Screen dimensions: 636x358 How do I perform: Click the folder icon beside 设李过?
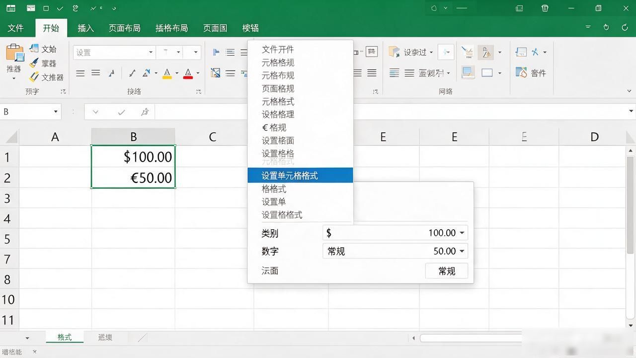[394, 52]
